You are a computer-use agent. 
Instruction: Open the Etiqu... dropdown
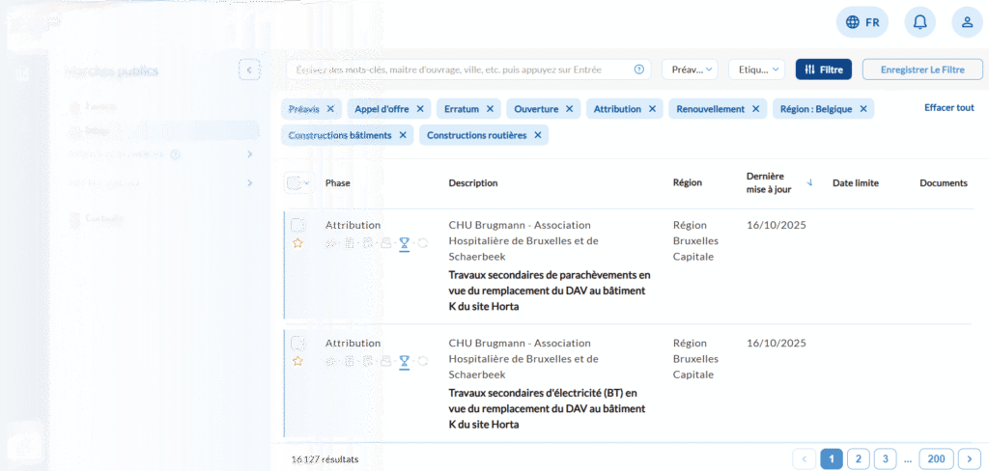click(x=756, y=69)
